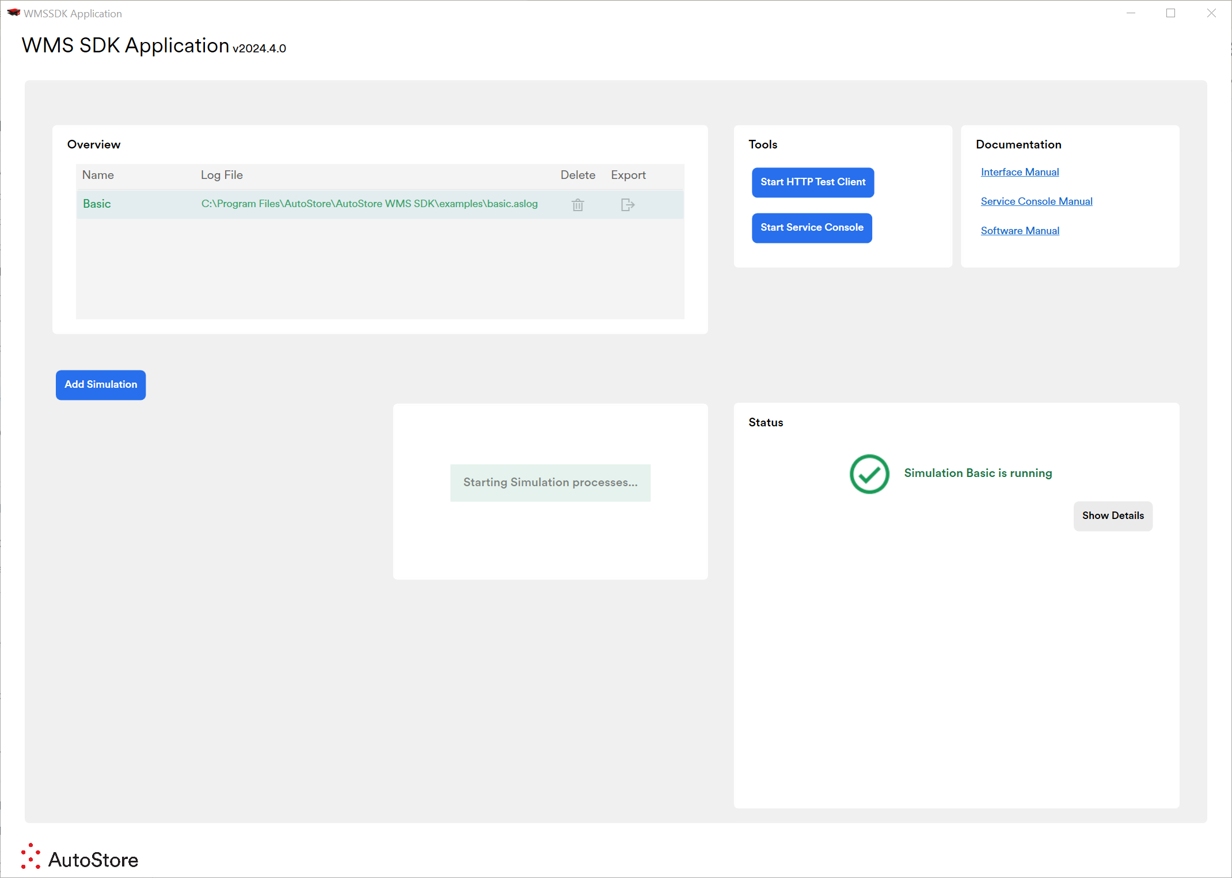Viewport: 1232px width, 878px height.
Task: Click the WMS SDK Application title text
Action: [x=126, y=45]
